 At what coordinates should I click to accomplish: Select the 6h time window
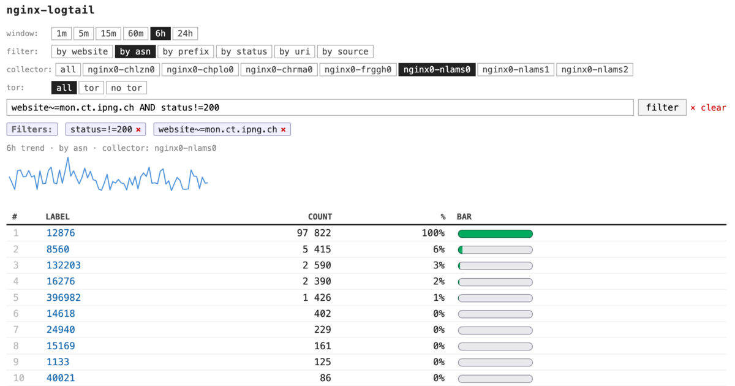[x=160, y=34]
